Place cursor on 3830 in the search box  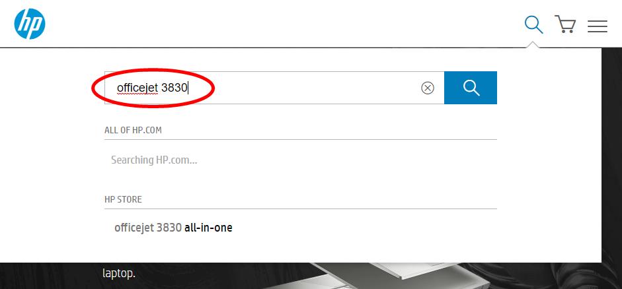tap(174, 88)
